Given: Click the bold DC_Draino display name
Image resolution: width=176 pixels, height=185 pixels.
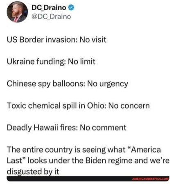Looking at the screenshot, I should click(x=49, y=7).
